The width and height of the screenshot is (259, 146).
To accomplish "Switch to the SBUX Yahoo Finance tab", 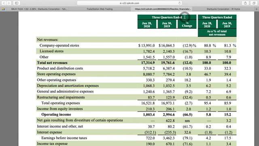I will (39, 9).
